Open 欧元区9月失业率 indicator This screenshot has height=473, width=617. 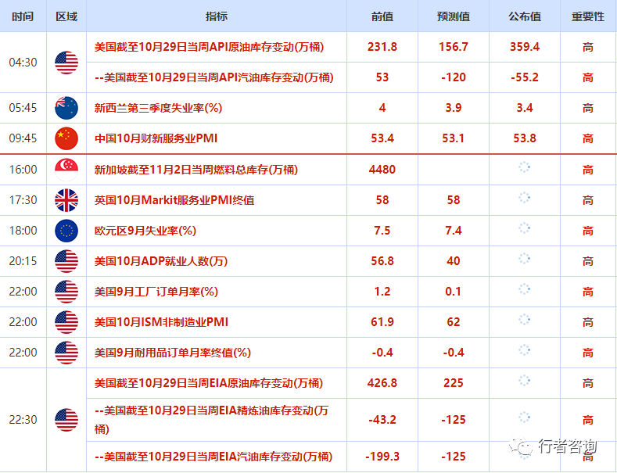pos(145,231)
